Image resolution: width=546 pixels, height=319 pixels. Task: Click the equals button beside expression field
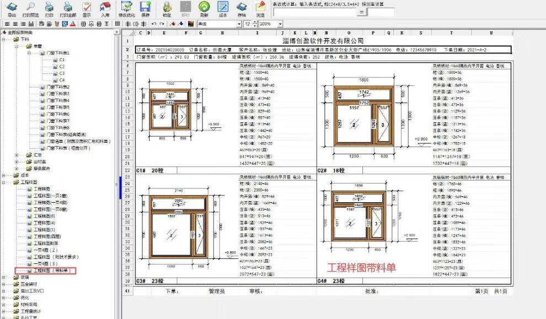361,12
